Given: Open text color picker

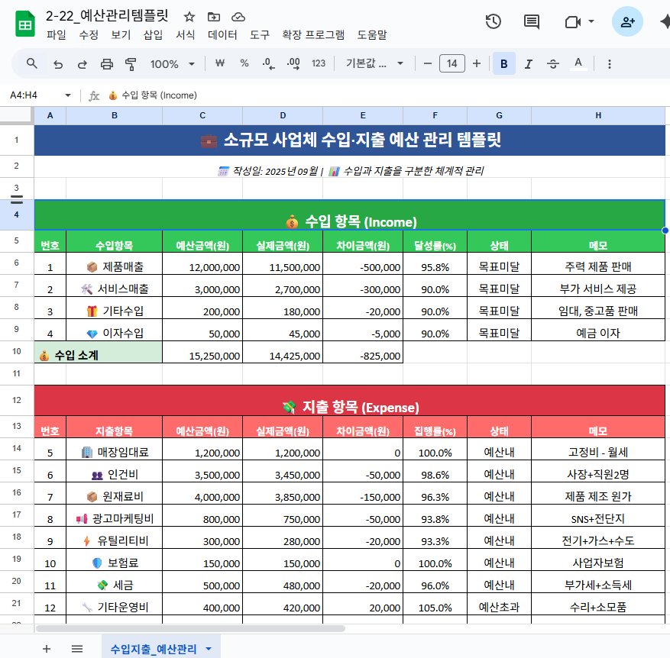Looking at the screenshot, I should click(x=578, y=63).
